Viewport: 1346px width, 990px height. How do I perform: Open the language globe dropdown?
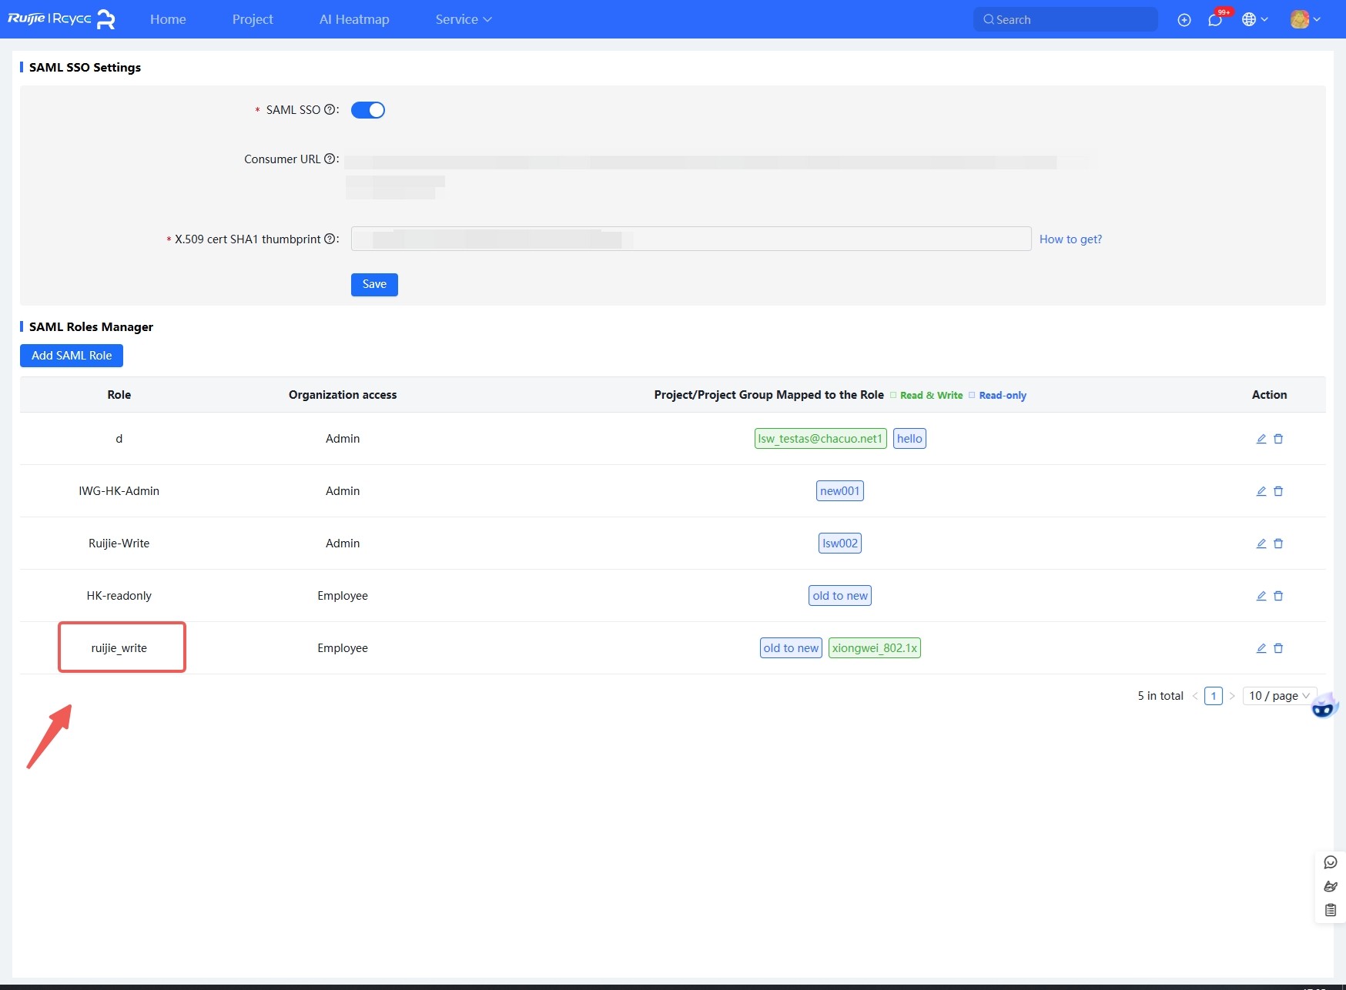[x=1254, y=19]
